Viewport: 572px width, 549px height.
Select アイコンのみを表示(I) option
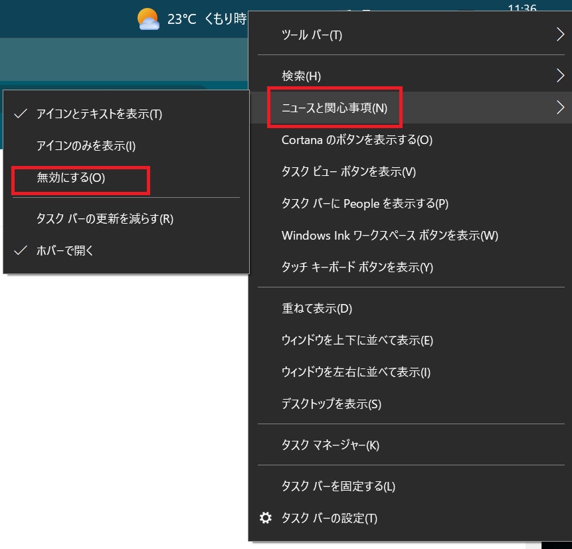126,145
